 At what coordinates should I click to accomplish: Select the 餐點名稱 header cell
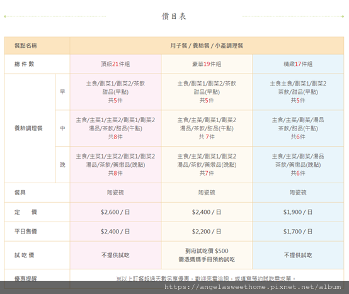(37, 45)
